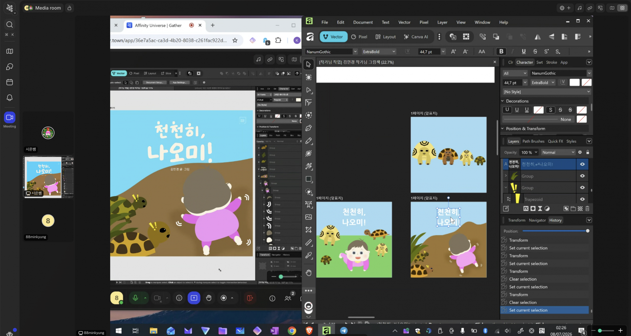Select the Pen tool

click(x=308, y=128)
